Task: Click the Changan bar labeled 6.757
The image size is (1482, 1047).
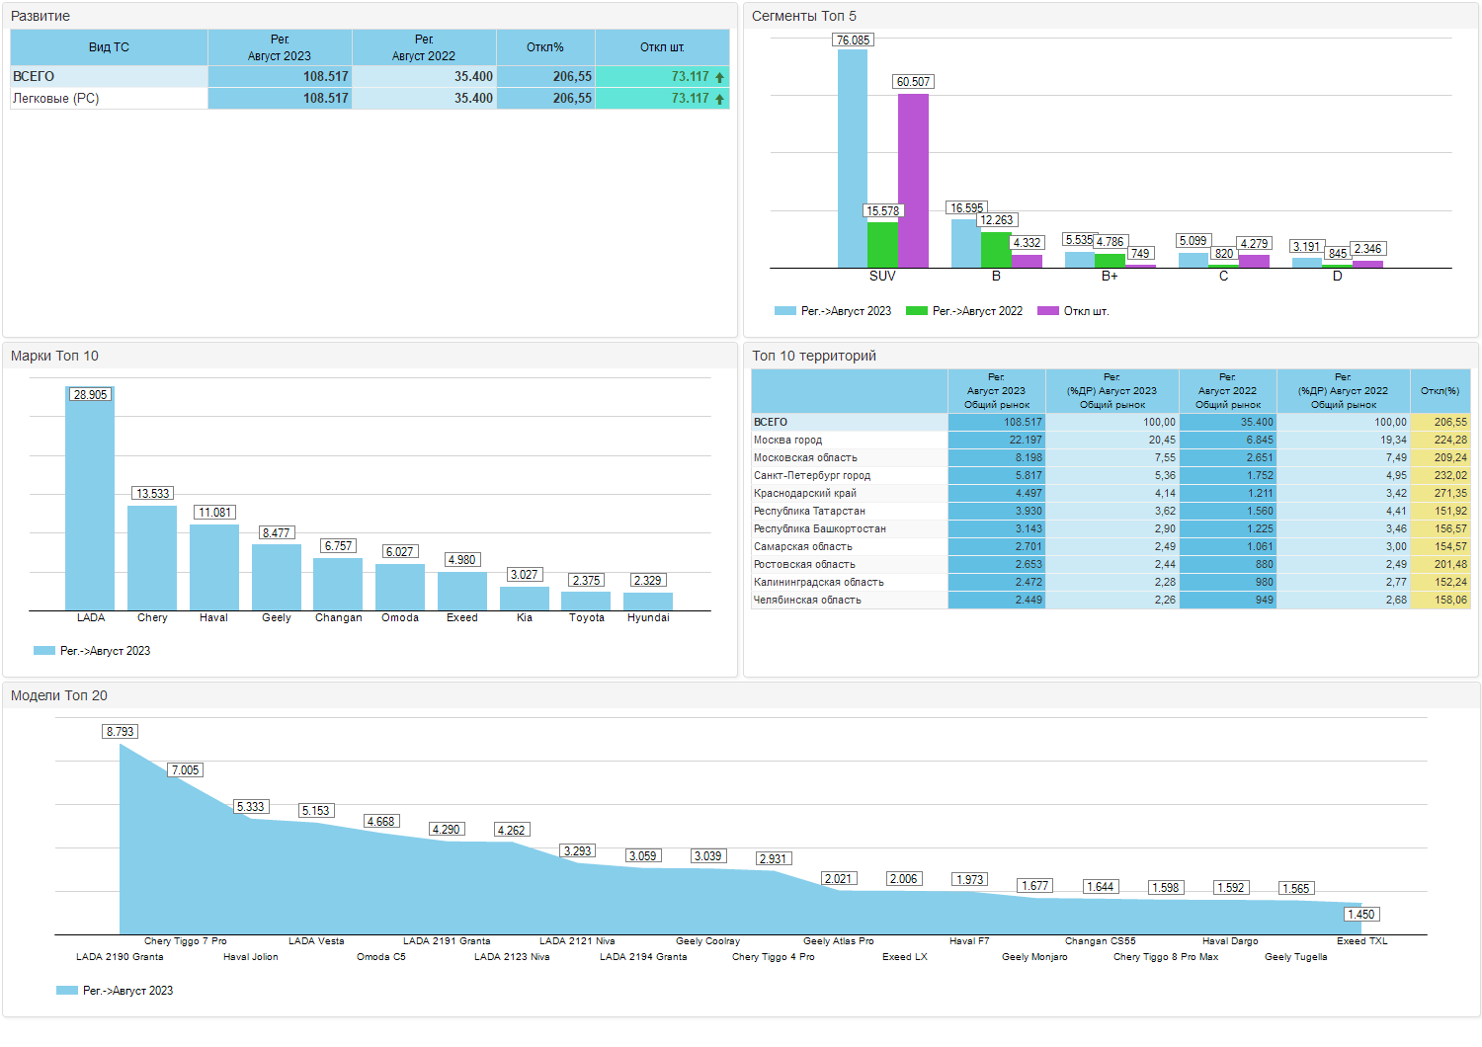Action: [x=338, y=584]
